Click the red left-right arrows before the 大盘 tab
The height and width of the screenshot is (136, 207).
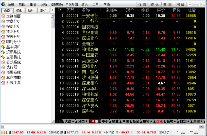(x=59, y=121)
